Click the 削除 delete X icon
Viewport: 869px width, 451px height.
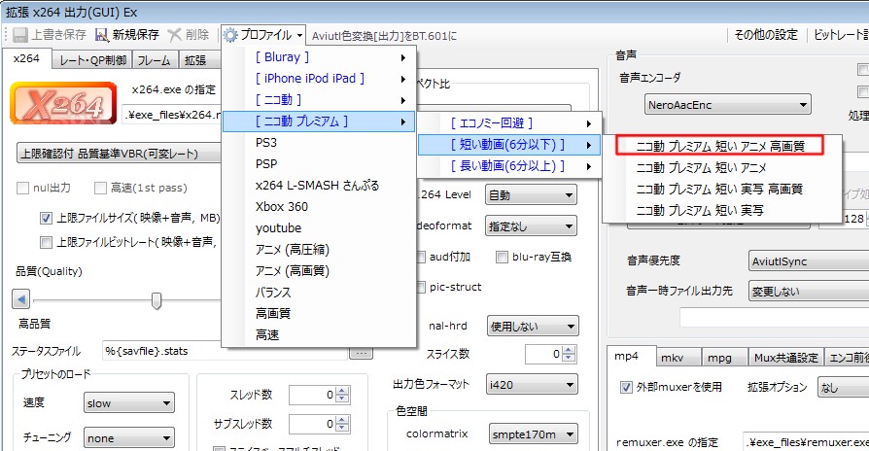pos(175,34)
